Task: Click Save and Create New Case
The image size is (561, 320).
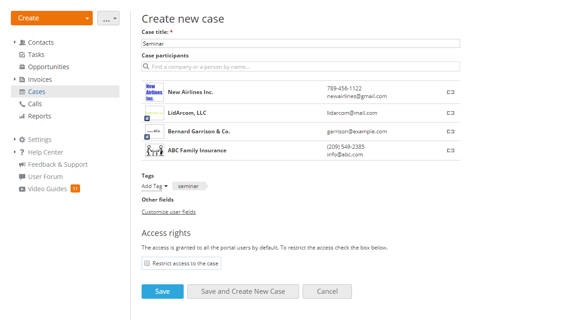Action: [x=243, y=292]
